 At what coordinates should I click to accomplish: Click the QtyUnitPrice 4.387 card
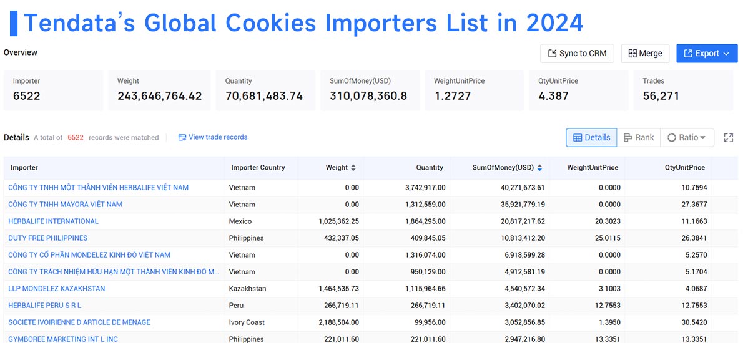pyautogui.click(x=579, y=90)
